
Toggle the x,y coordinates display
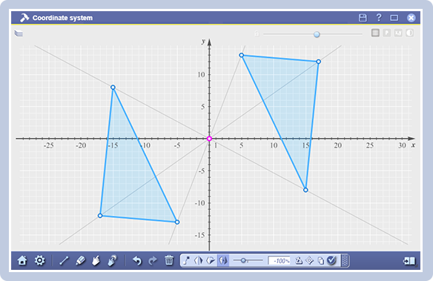[398, 33]
